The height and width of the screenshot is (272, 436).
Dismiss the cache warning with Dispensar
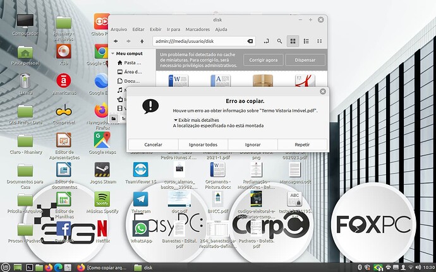(x=305, y=60)
